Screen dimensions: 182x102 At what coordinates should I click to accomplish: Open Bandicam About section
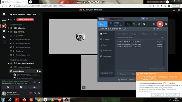point(106,56)
